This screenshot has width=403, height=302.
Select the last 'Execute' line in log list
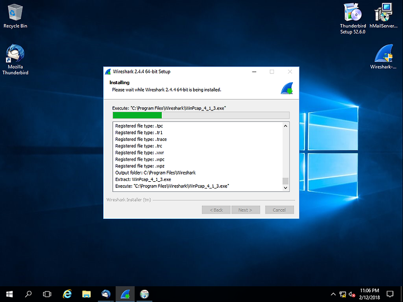[x=172, y=186]
